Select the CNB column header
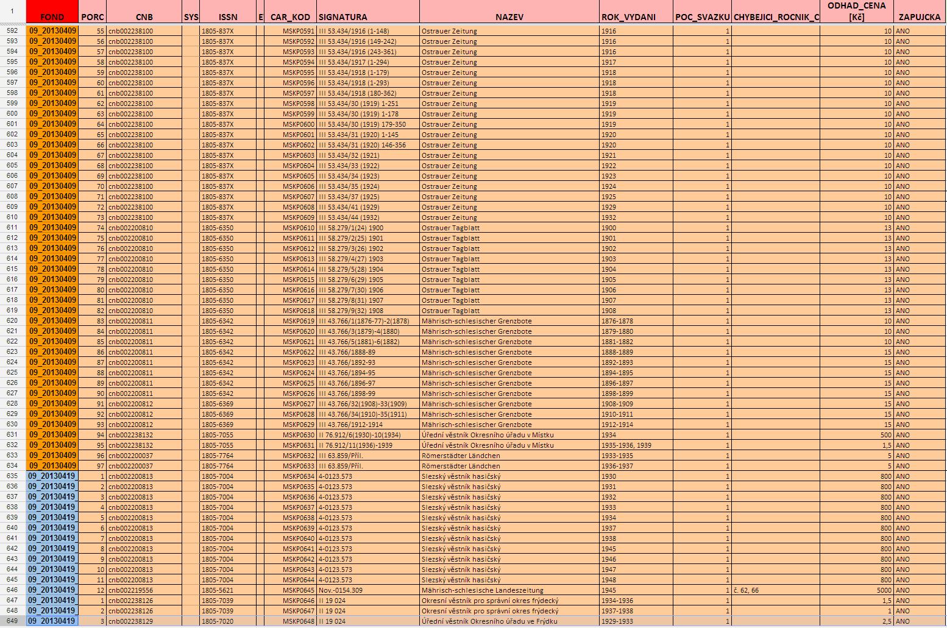Image resolution: width=947 pixels, height=628 pixels. point(144,12)
